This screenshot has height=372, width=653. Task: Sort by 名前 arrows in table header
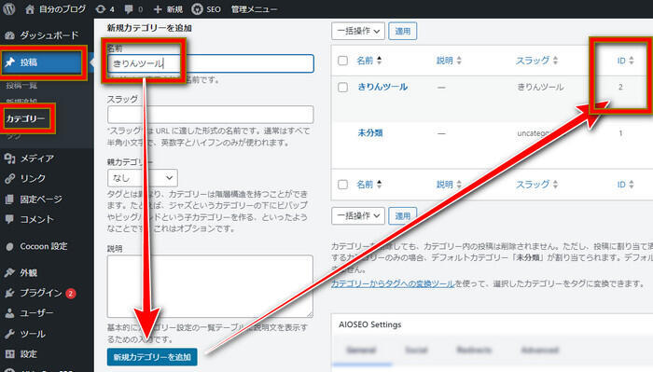point(379,61)
